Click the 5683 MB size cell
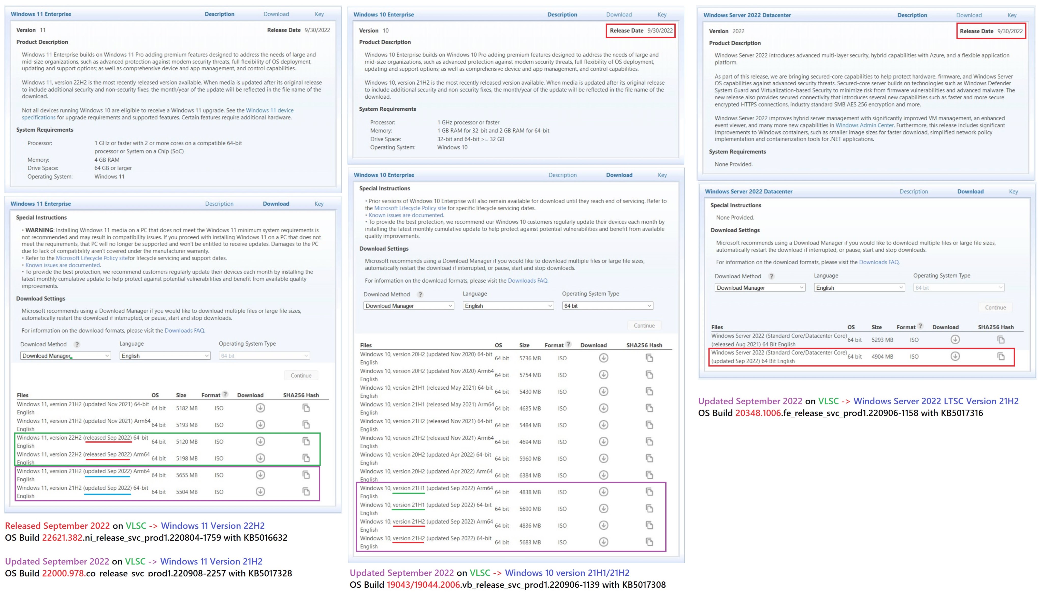This screenshot has height=599, width=1042. point(530,542)
